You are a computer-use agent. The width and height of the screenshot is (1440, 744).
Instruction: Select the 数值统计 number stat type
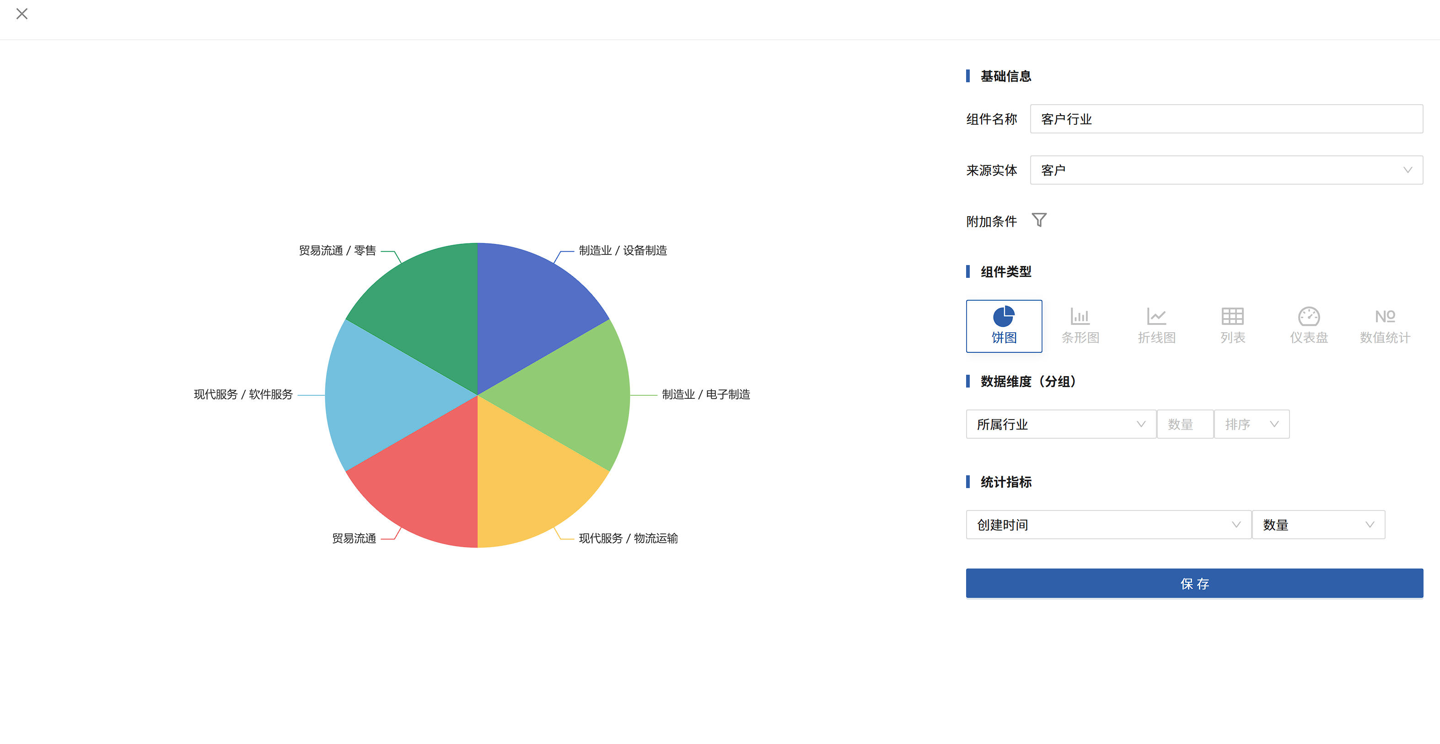(x=1385, y=326)
